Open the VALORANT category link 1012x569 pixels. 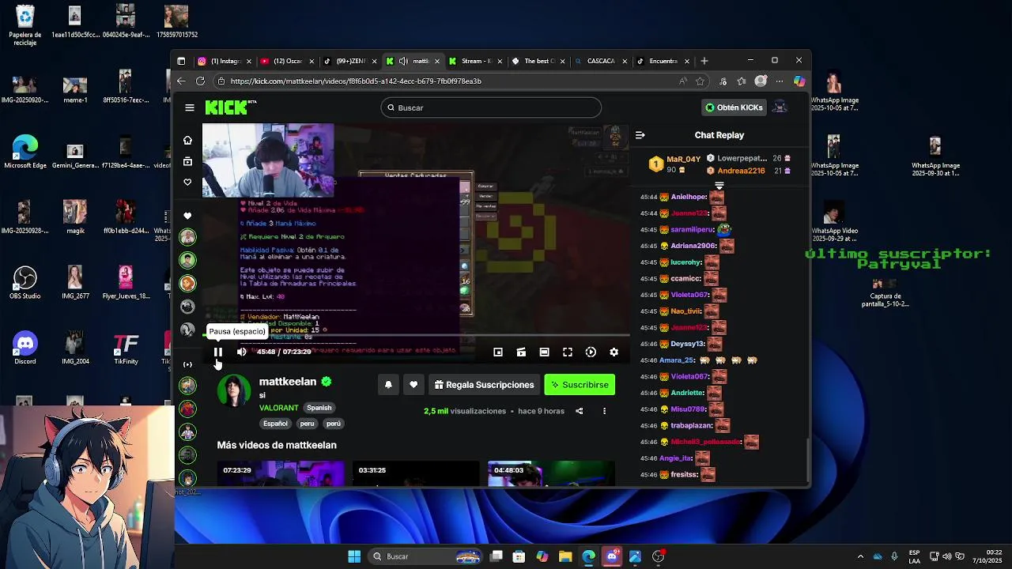pyautogui.click(x=279, y=408)
